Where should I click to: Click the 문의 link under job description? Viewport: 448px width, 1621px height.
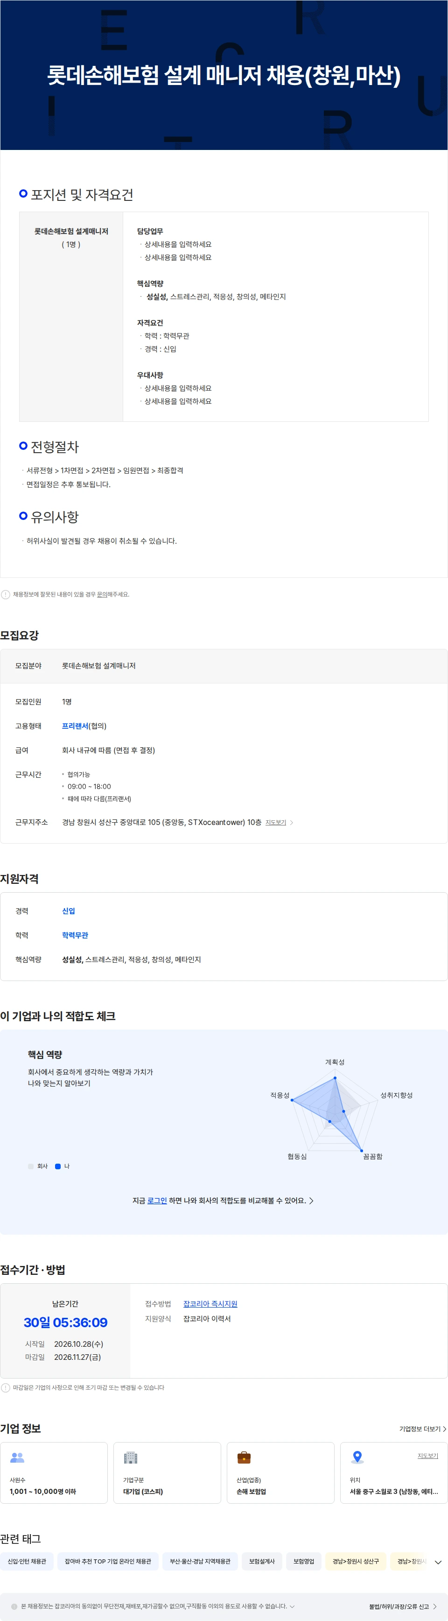tap(102, 594)
